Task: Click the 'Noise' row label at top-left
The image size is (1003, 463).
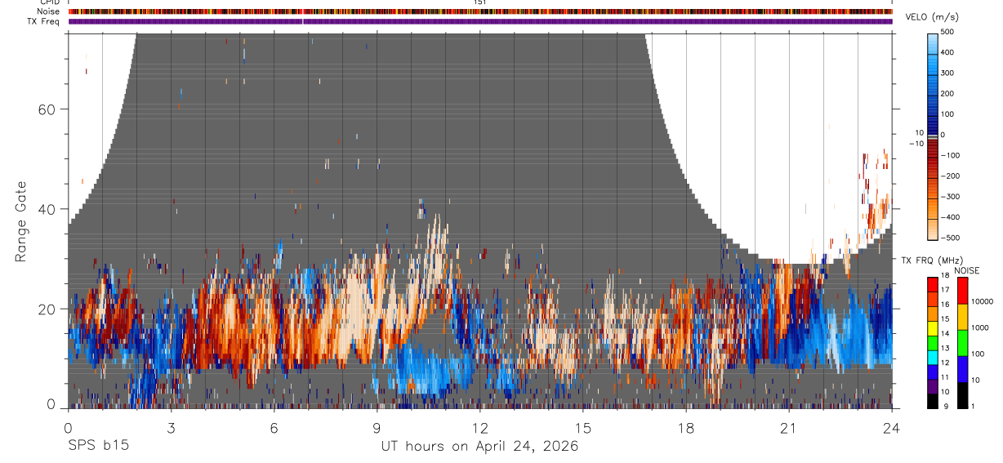Action: tap(49, 11)
